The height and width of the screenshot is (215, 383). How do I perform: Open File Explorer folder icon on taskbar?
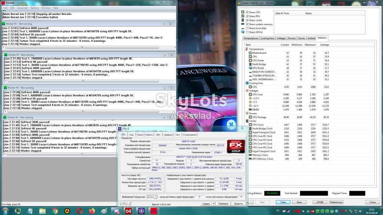pyautogui.click(x=43, y=211)
